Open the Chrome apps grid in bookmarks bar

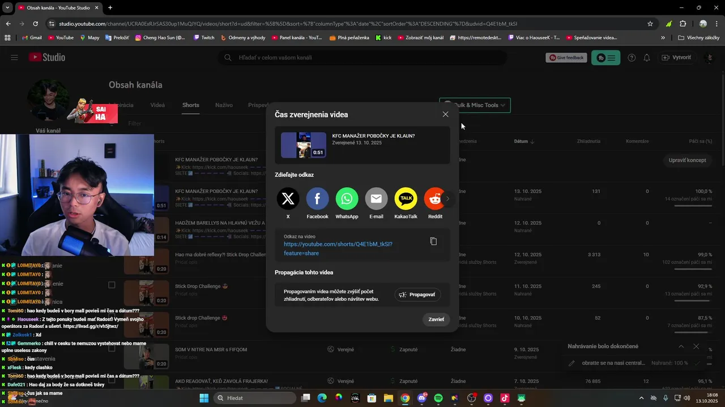click(7, 38)
